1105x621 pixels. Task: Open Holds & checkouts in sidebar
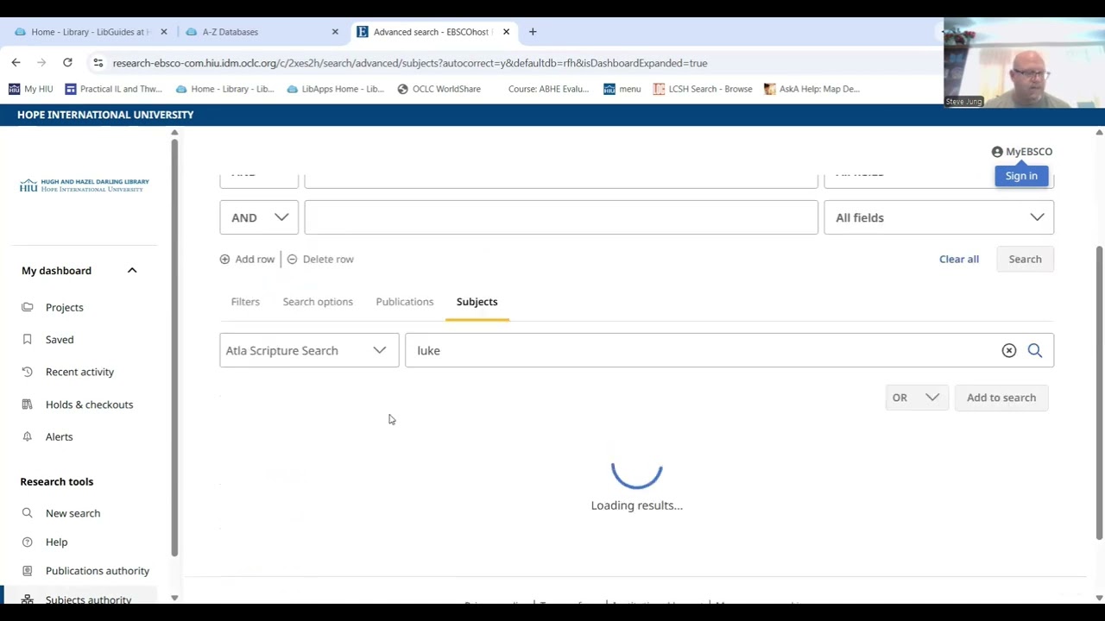tap(89, 405)
